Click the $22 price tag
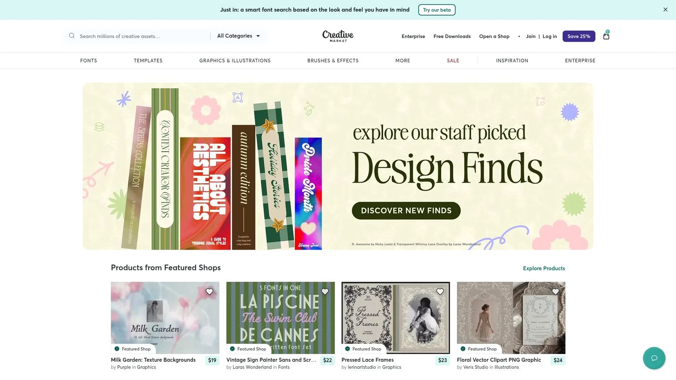 click(x=327, y=360)
